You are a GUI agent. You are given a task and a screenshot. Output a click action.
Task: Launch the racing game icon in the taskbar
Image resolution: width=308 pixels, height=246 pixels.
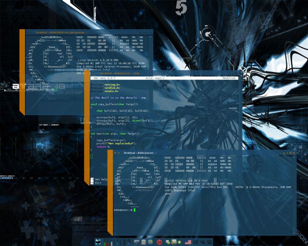[x=174, y=242]
